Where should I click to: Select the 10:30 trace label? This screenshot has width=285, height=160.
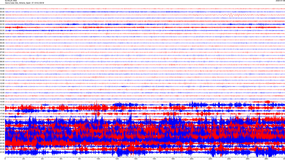point(2,74)
